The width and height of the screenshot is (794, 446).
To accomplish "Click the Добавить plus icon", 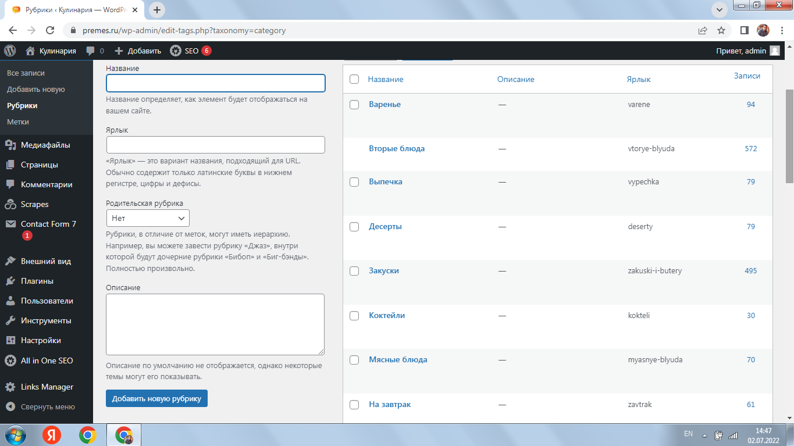I will 119,51.
